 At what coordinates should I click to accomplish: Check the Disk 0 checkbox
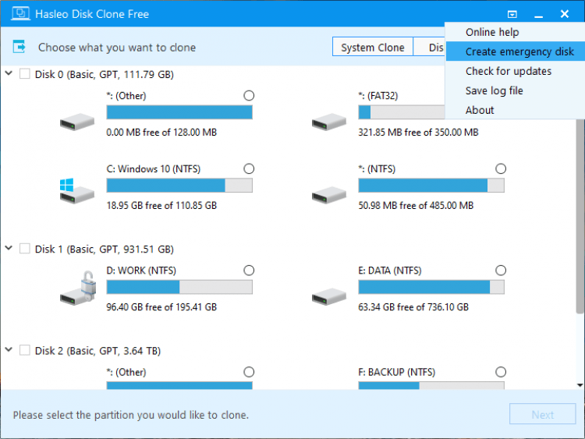[25, 75]
